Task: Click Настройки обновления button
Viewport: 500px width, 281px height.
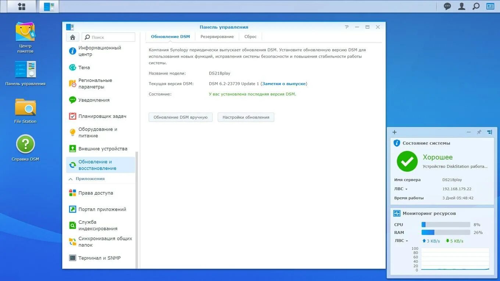Action: [x=246, y=117]
